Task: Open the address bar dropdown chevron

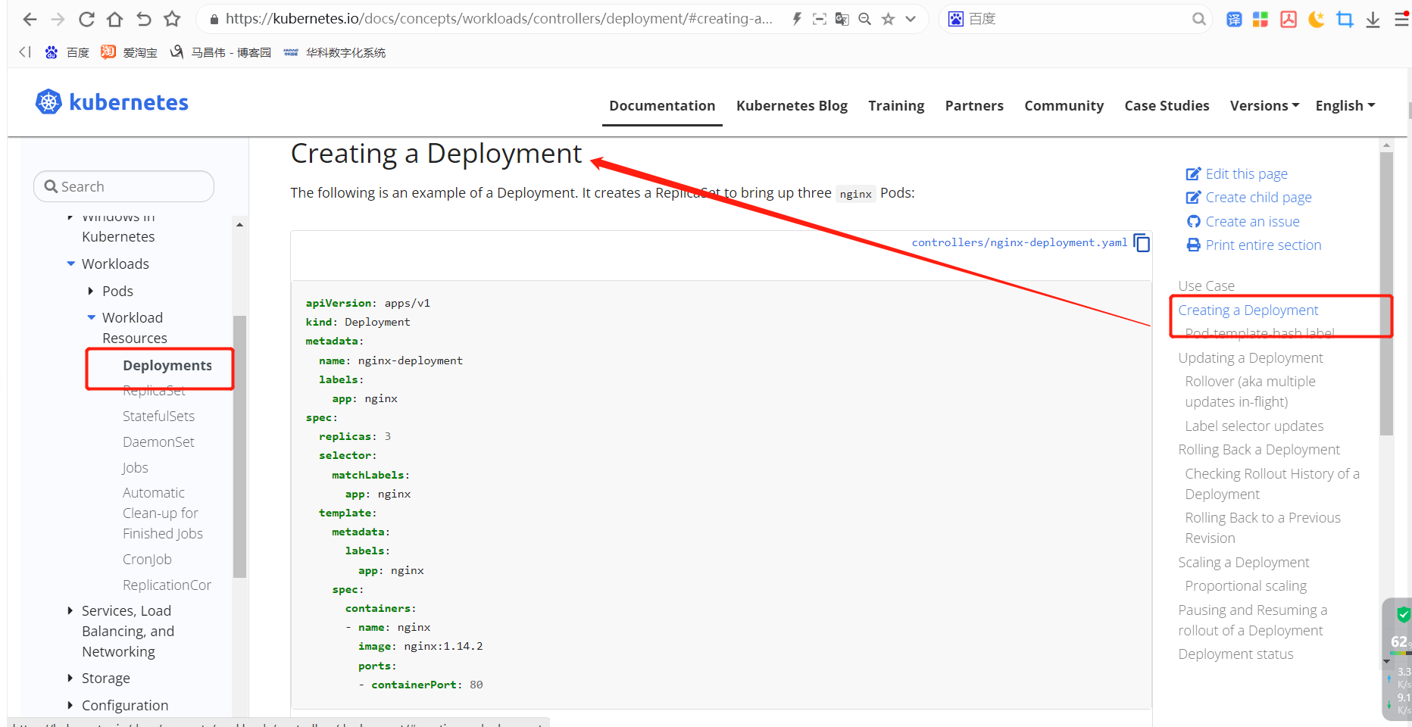Action: click(911, 19)
